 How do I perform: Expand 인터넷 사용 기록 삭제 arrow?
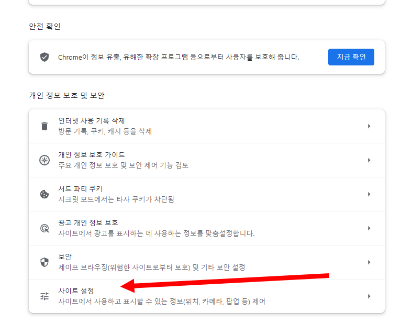tap(369, 126)
